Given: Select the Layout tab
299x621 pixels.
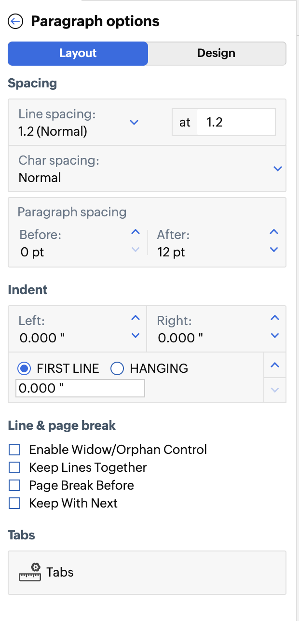Looking at the screenshot, I should [78, 53].
